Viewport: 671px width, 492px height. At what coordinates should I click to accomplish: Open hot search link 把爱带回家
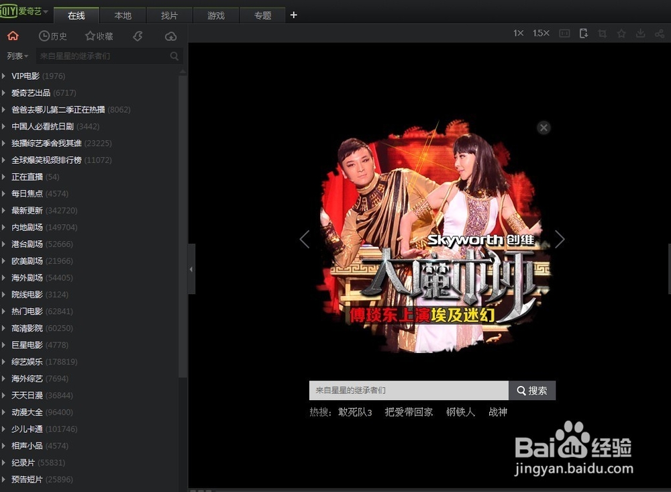[409, 412]
